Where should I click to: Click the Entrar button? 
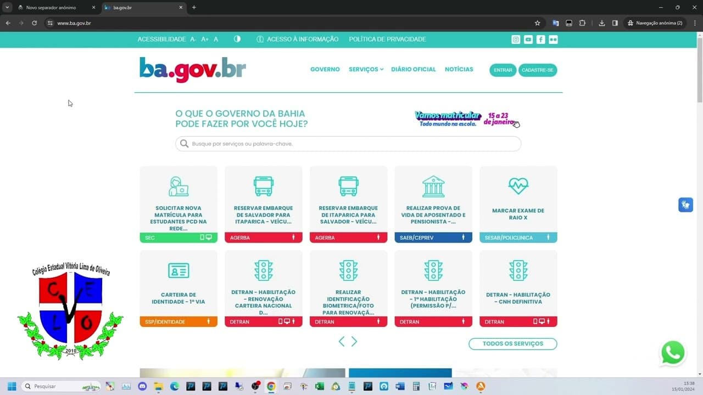[x=503, y=70]
